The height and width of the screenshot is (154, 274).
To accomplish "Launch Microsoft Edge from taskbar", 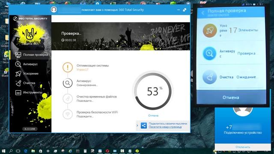I will [26, 151].
